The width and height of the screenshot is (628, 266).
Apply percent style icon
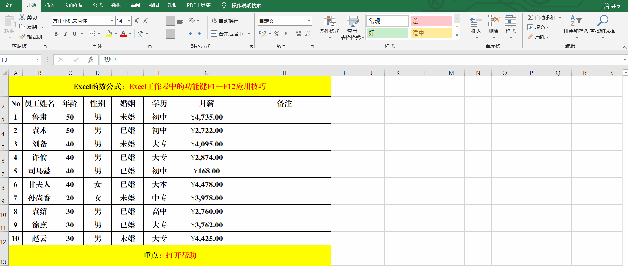[x=277, y=34]
